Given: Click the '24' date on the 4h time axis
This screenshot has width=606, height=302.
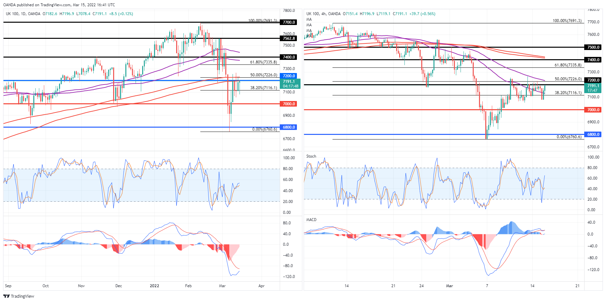Looking at the screenshot, I should pyautogui.click(x=421, y=286).
